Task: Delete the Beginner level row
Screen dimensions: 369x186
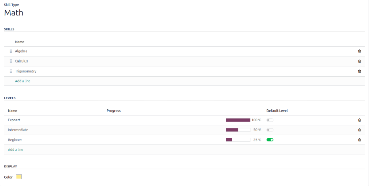Action: click(359, 140)
